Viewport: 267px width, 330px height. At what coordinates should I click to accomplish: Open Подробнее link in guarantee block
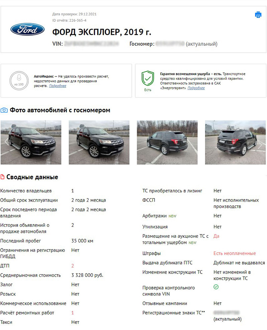pyautogui.click(x=196, y=88)
